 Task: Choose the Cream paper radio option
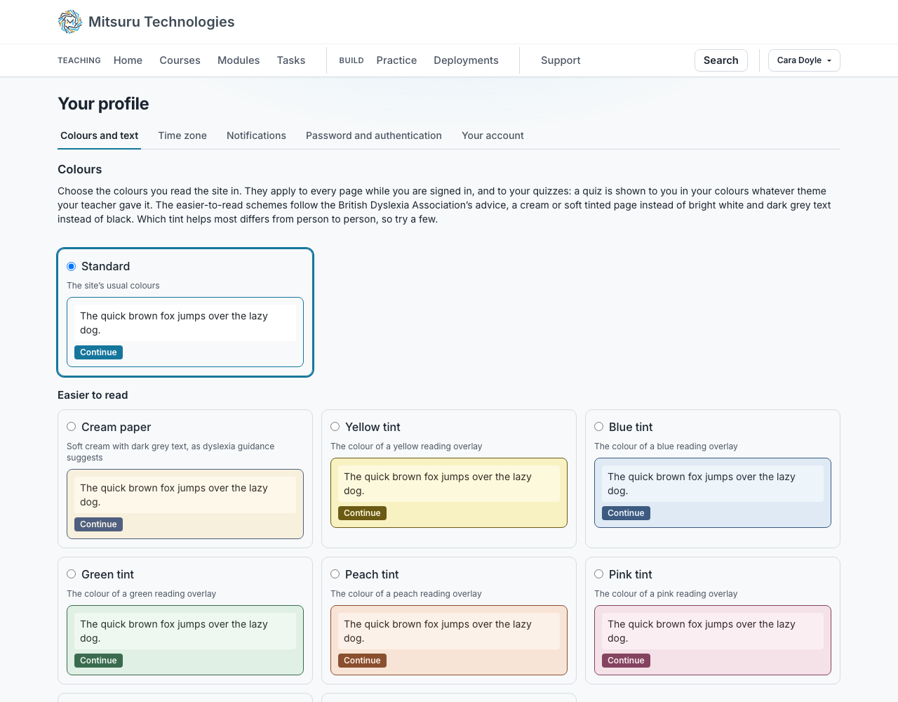point(71,427)
